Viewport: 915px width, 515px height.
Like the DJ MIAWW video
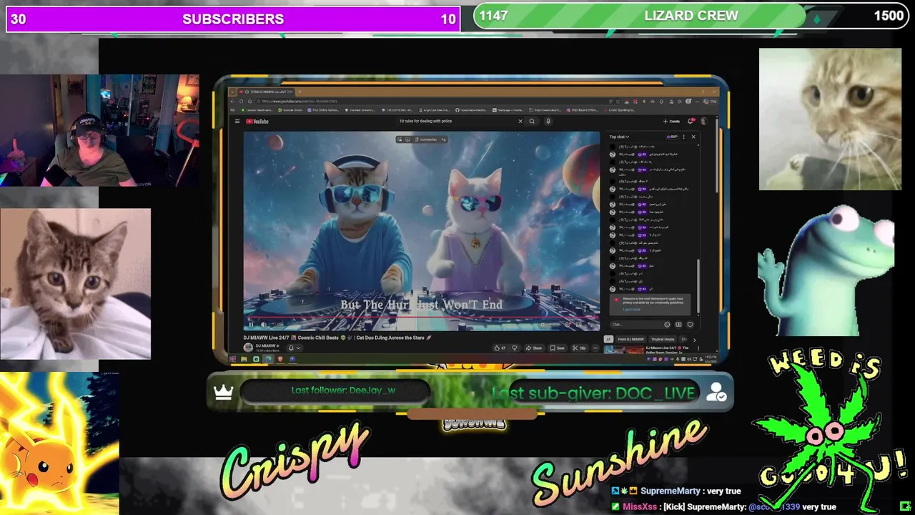click(x=500, y=348)
